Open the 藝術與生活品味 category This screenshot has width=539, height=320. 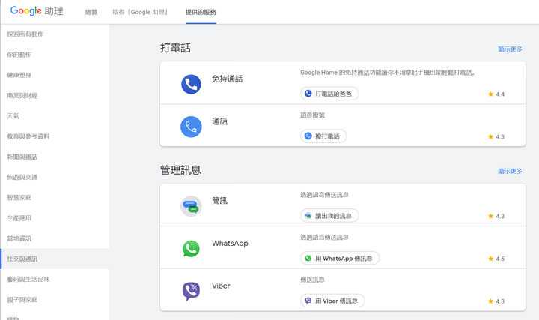(28, 279)
